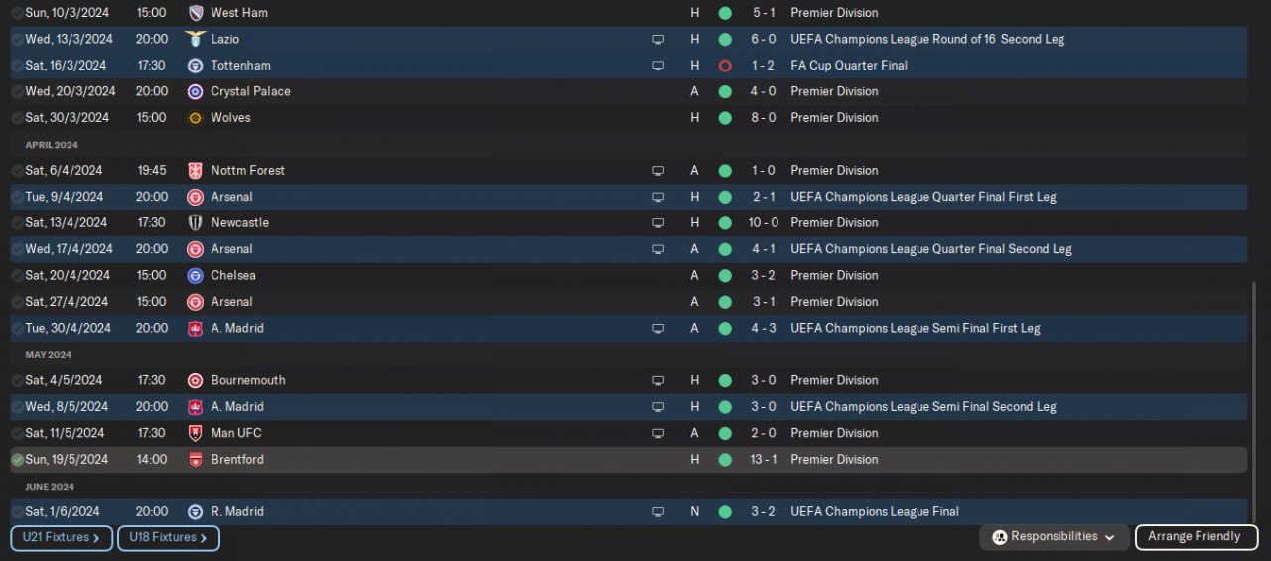
Task: Click the TV icon in the Man UFC row
Action: (657, 433)
